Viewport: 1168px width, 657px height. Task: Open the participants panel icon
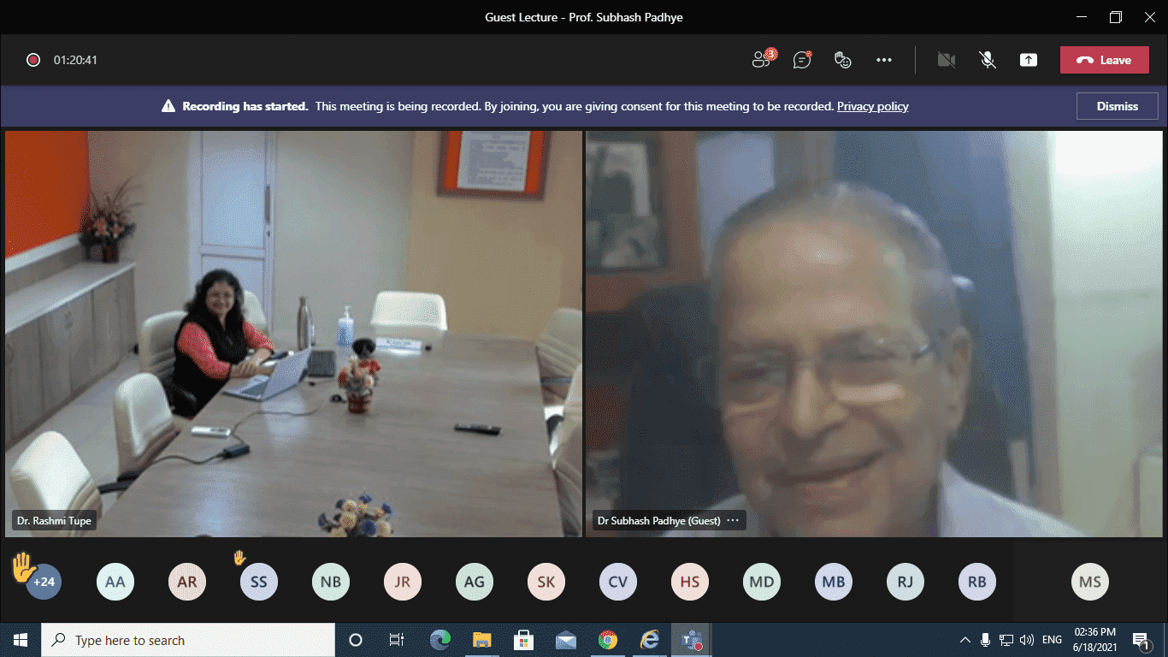coord(760,60)
